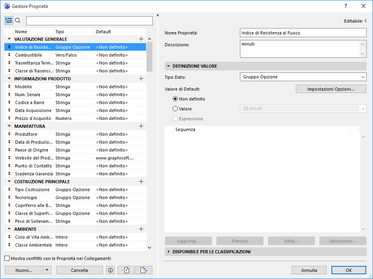Select the Peso di Sollevam... property row
The height and width of the screenshot is (279, 373).
coord(75,221)
